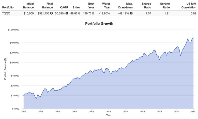The height and width of the screenshot is (119, 198).
Task: Click the Sortino Ratio column header
Action: click(x=165, y=6)
